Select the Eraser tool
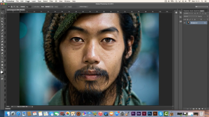This screenshot has height=117, width=209. click(2, 42)
